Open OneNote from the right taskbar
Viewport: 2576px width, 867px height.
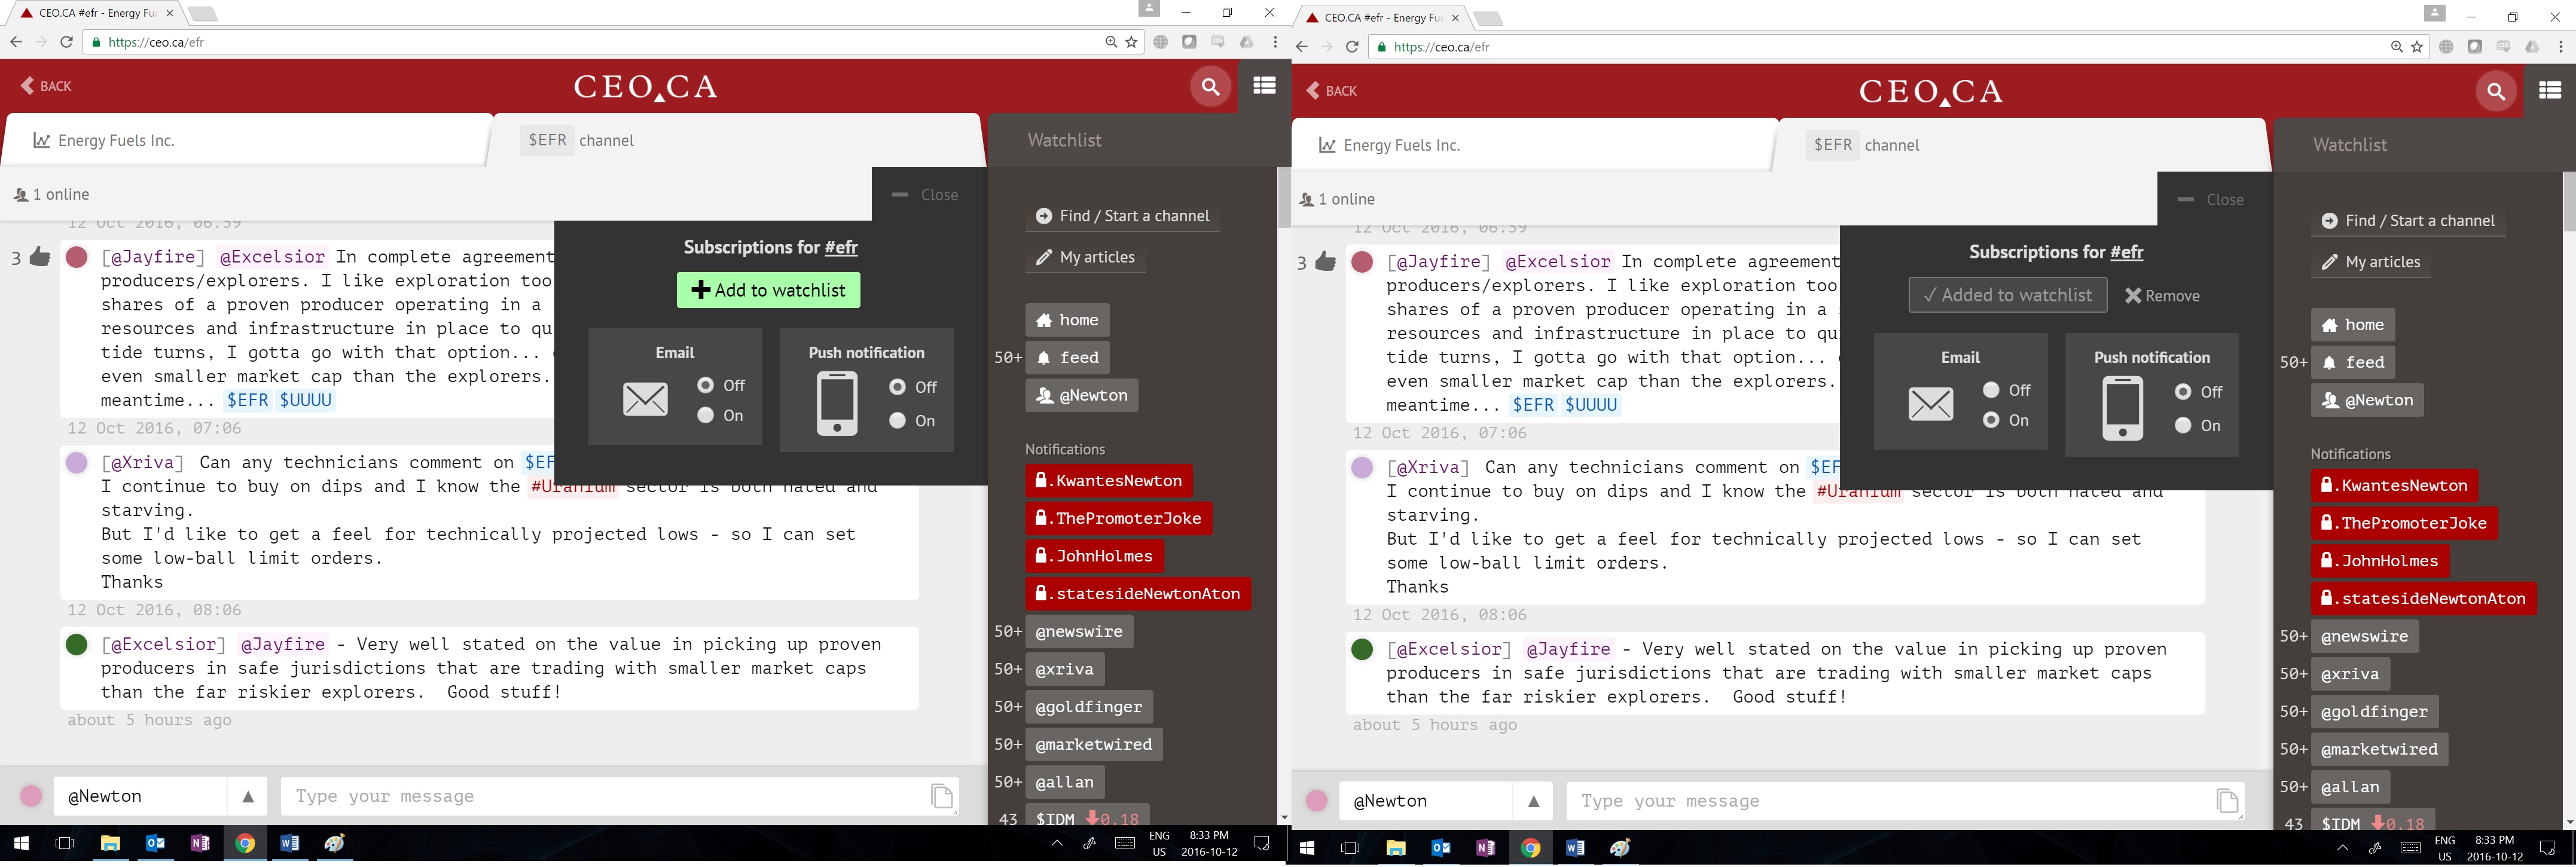tap(1485, 848)
